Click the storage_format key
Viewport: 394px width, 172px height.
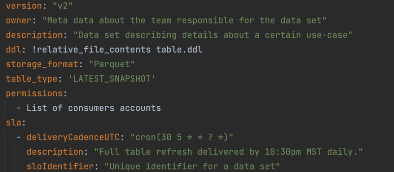(42, 64)
